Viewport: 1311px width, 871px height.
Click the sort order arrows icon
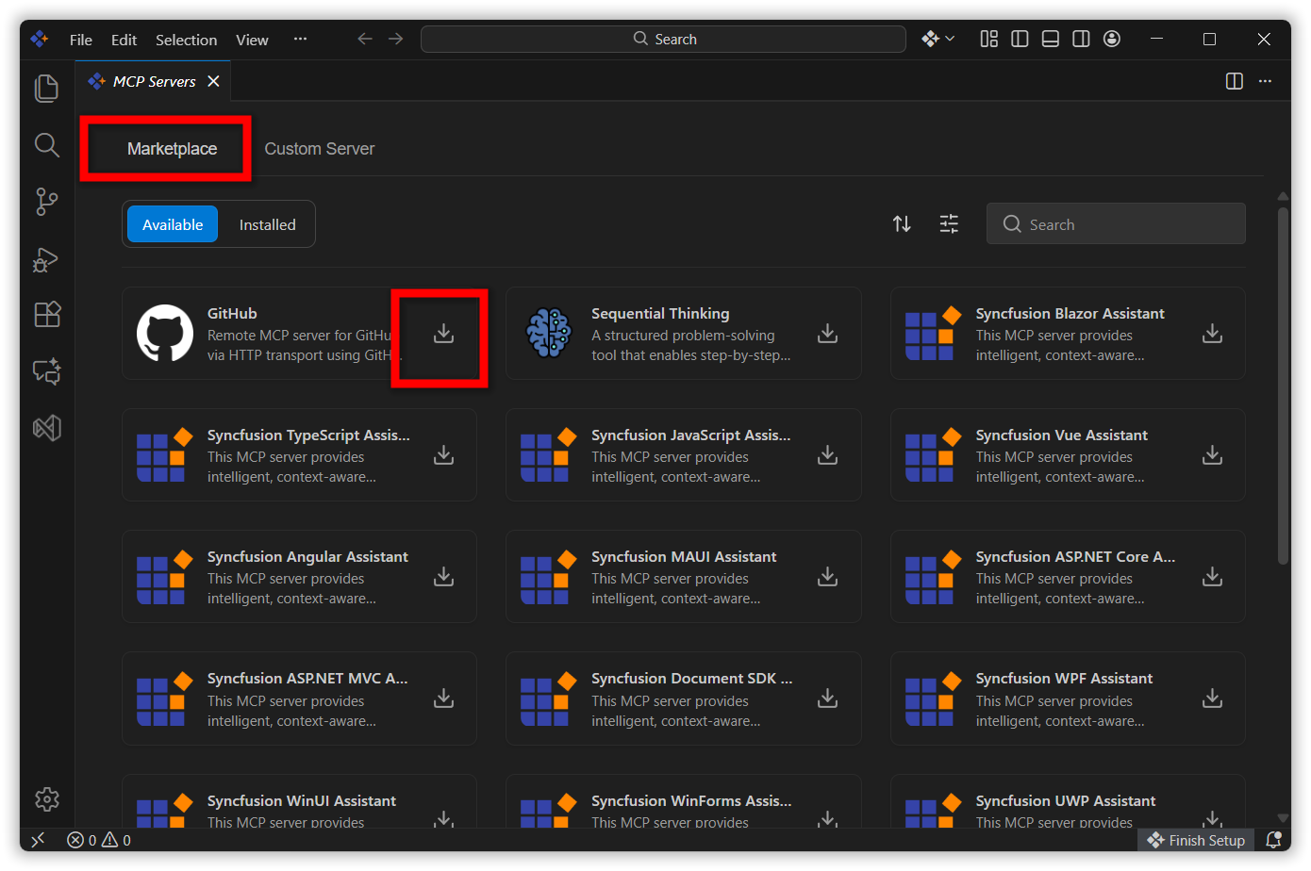pyautogui.click(x=902, y=223)
